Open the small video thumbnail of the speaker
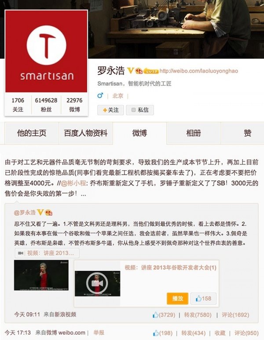This screenshot has height=340, width=264. (x=41, y=275)
